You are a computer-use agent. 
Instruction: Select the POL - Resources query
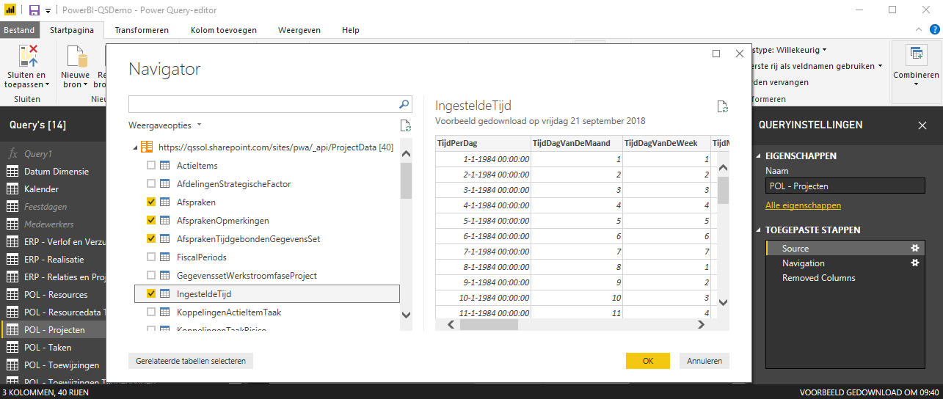[x=56, y=295]
